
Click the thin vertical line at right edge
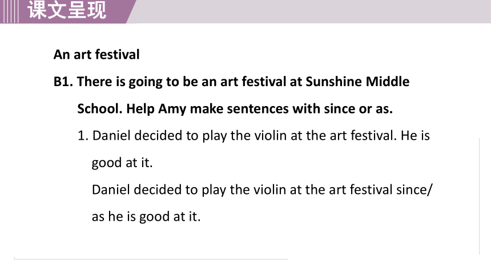click(480, 196)
